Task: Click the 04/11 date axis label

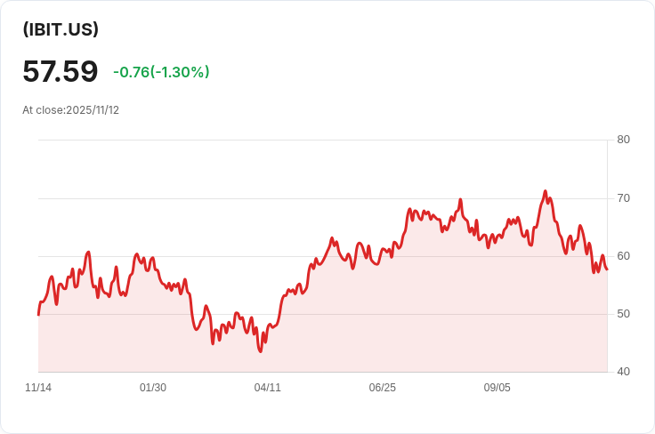Action: point(267,388)
